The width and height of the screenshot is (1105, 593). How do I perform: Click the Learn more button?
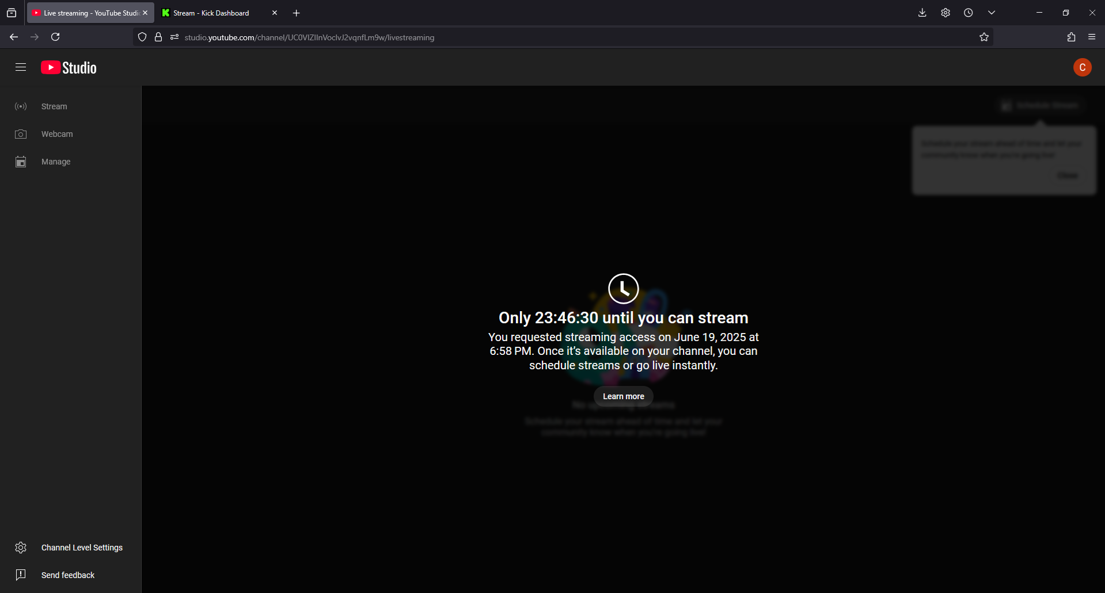(x=623, y=396)
